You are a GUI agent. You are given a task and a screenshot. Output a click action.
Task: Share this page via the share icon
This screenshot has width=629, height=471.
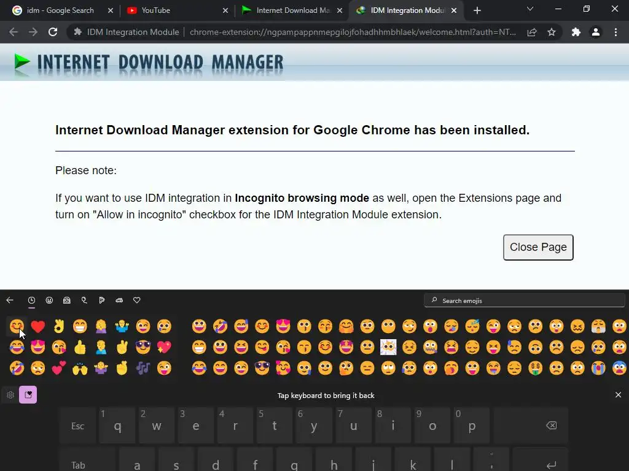coord(532,32)
